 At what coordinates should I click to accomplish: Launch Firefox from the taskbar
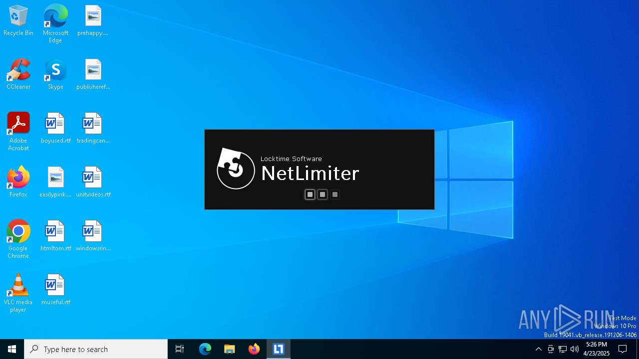pos(254,349)
